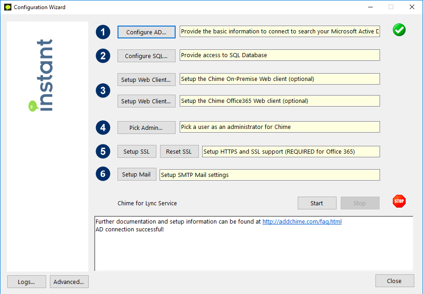Open the Logs... window
This screenshot has width=423, height=294.
point(27,282)
